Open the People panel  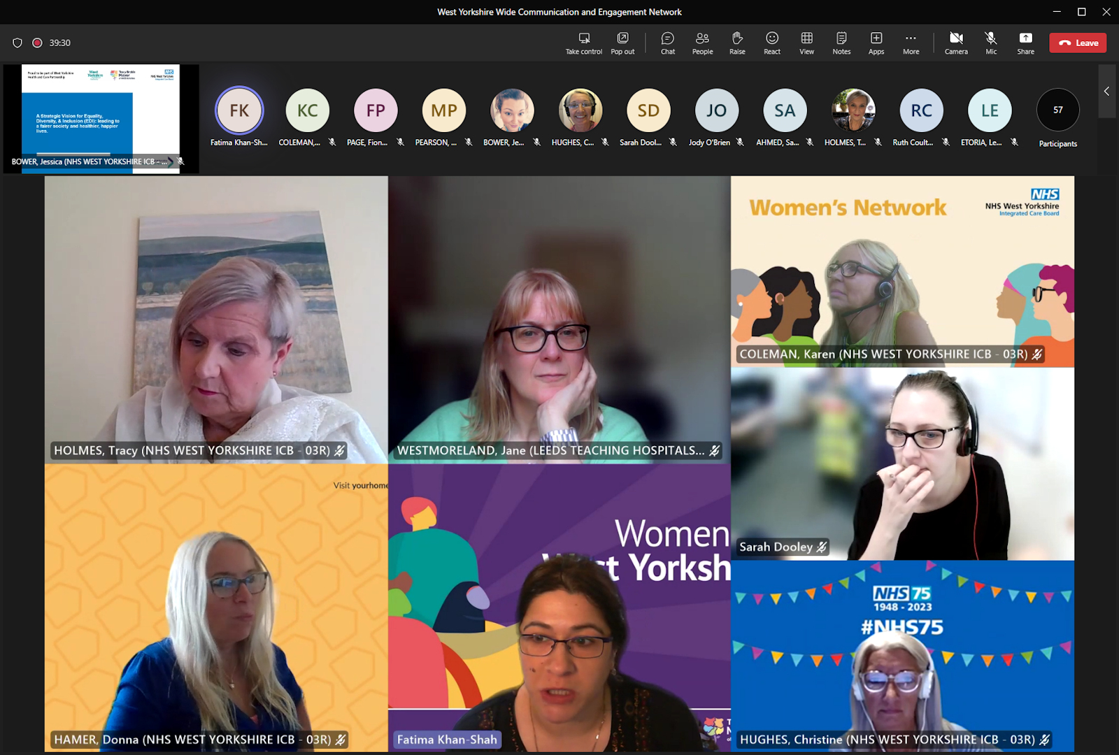tap(702, 43)
